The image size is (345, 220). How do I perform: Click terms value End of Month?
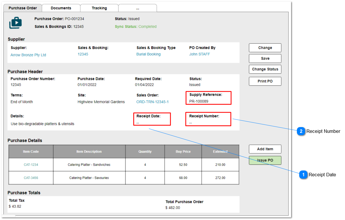(x=21, y=102)
